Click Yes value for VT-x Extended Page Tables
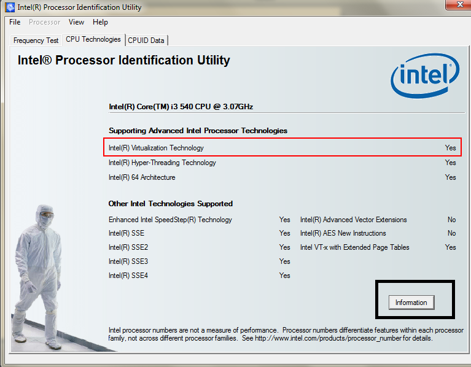 pyautogui.click(x=450, y=247)
